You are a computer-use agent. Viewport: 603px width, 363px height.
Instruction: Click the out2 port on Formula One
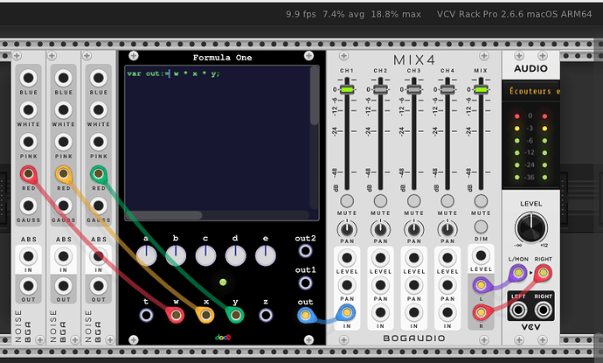pos(306,255)
